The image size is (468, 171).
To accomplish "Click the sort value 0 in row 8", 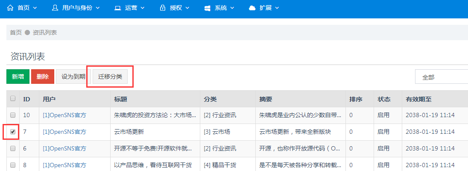I will pyautogui.click(x=351, y=165).
